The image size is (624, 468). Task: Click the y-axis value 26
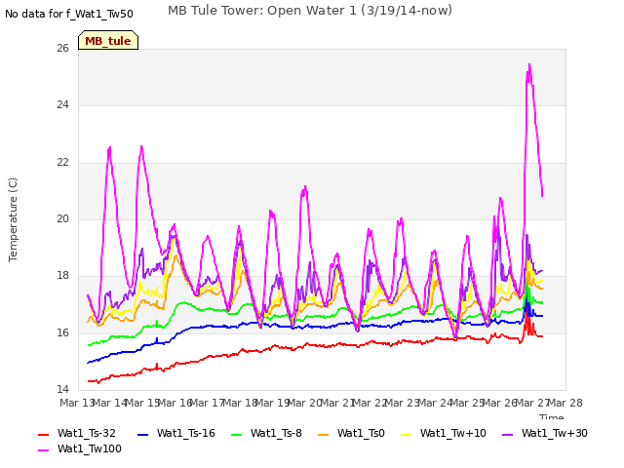pos(62,48)
